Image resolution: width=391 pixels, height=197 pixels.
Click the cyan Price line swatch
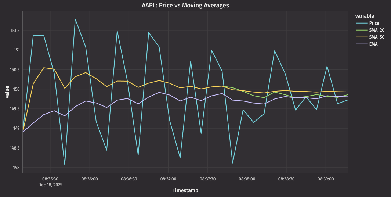[361, 23]
